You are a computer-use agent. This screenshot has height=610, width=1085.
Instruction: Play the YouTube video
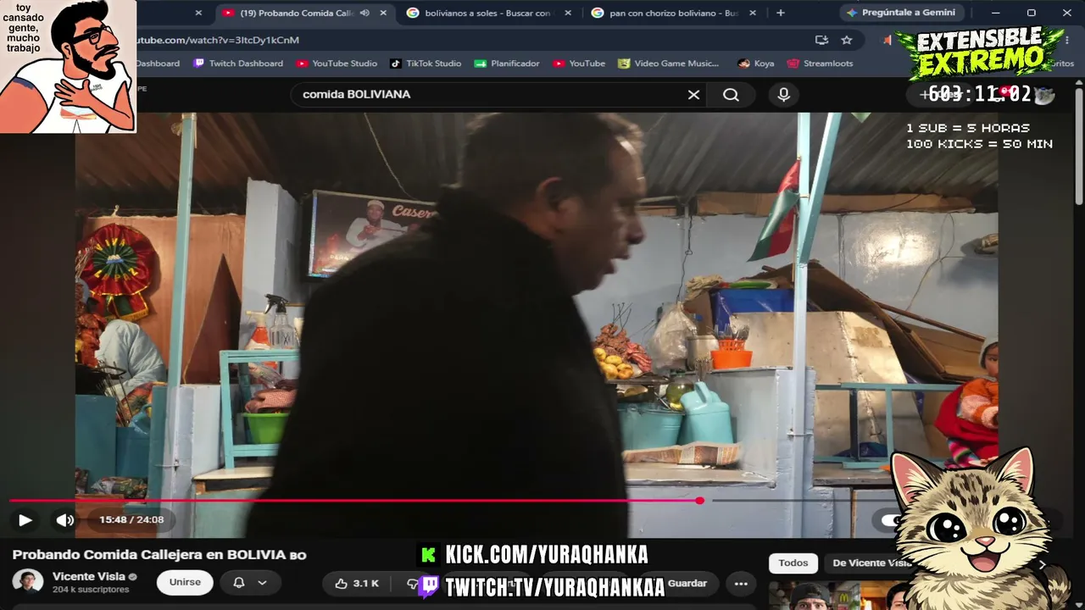tap(25, 520)
